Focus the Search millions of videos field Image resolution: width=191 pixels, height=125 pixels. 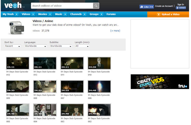(x=62, y=6)
